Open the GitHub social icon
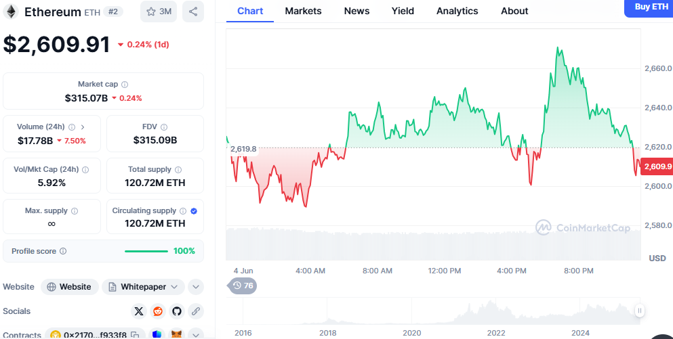Image resolution: width=673 pixels, height=339 pixels. click(177, 311)
